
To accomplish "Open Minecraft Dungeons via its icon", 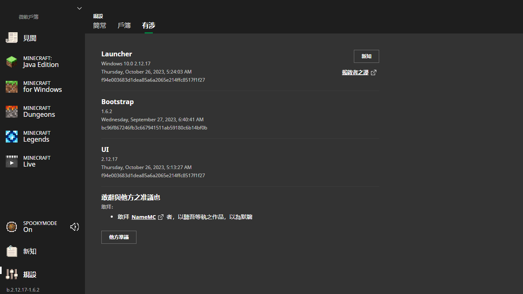I will tap(11, 111).
